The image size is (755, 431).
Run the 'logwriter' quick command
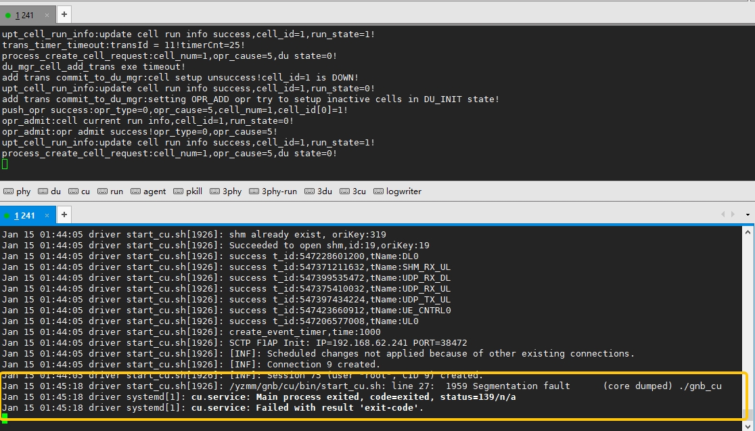click(x=398, y=191)
